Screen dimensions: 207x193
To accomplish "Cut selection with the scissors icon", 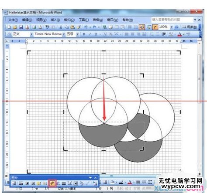I will [x=61, y=27].
